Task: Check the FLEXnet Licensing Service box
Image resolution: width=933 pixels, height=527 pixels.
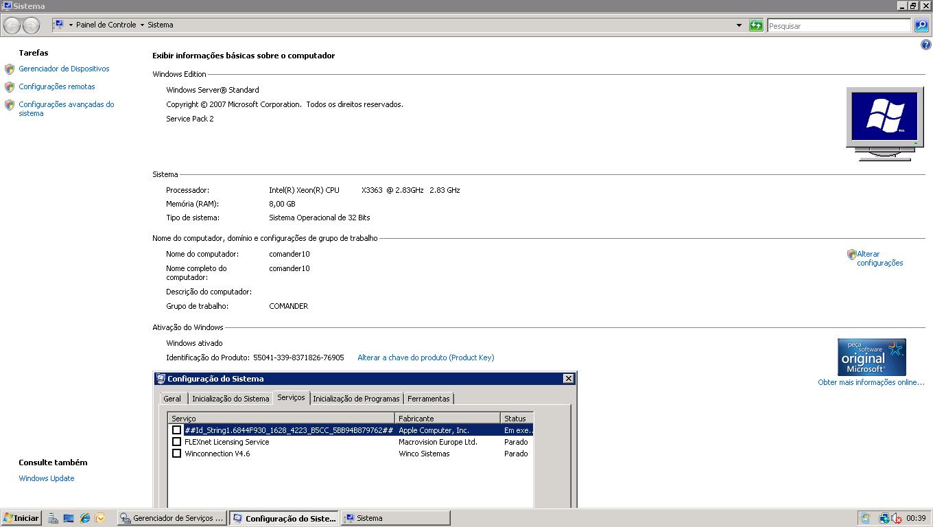Action: (x=176, y=442)
